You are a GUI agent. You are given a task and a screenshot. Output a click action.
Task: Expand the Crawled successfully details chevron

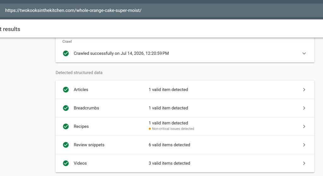point(304,54)
